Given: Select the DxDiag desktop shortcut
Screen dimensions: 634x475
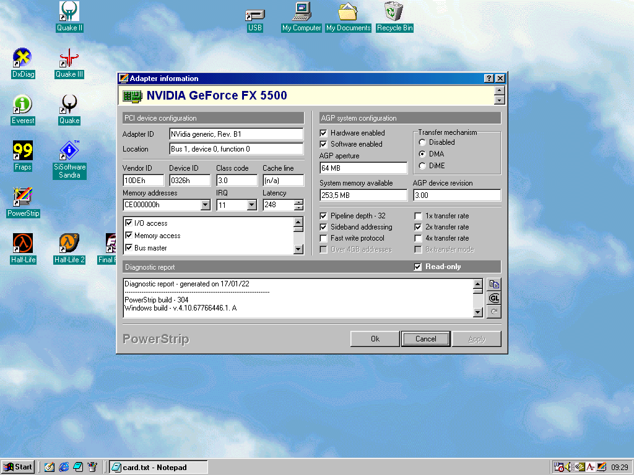Looking at the screenshot, I should coord(23,59).
